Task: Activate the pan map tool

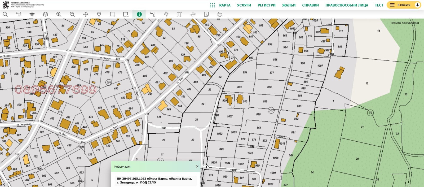Action: tap(86, 14)
